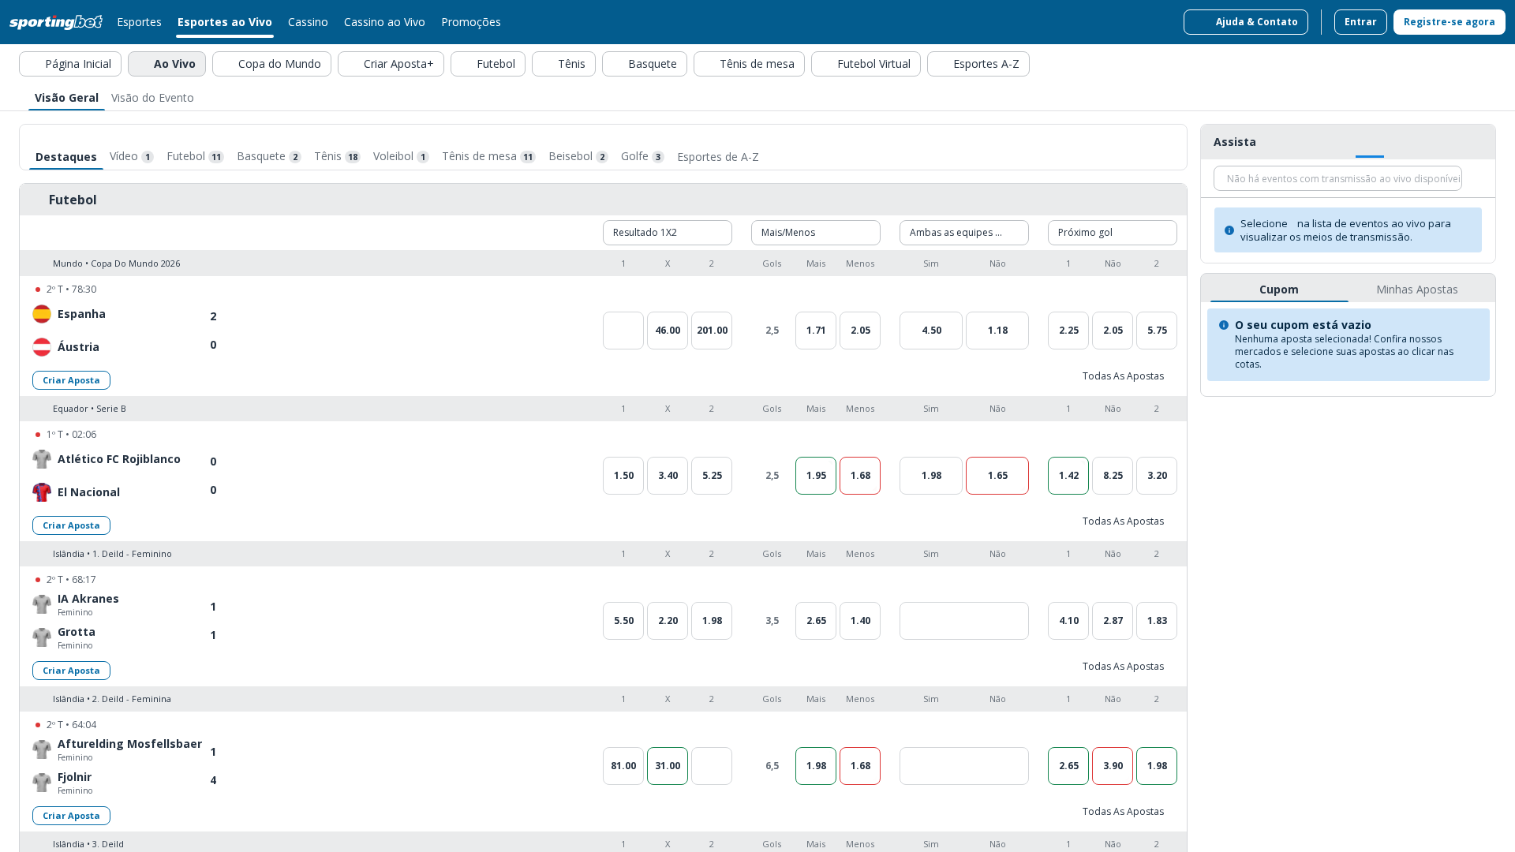Select IA Akranes win odds 5.50
The image size is (1515, 852).
point(623,621)
